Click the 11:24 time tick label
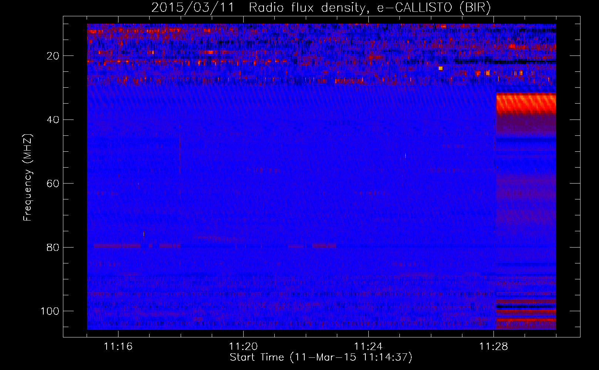 tap(368, 346)
